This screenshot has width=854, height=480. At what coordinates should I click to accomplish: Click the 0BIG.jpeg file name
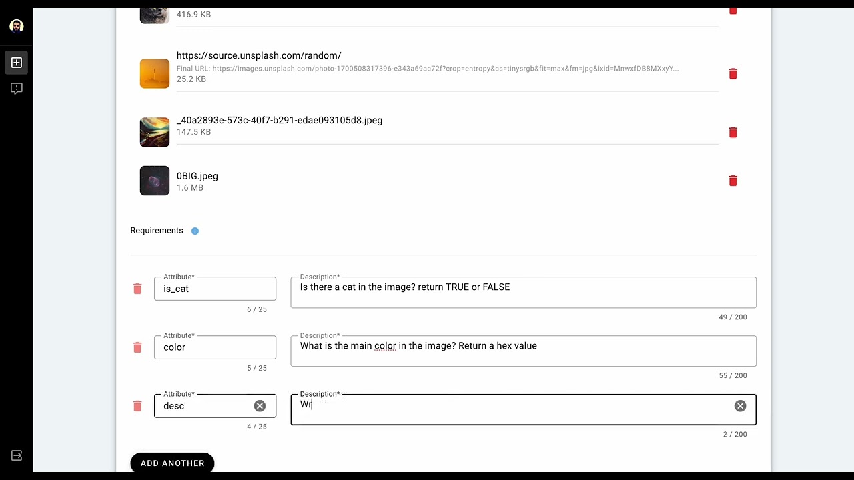197,176
